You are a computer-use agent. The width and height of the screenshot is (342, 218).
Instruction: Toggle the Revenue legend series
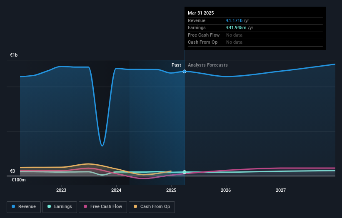click(24, 207)
